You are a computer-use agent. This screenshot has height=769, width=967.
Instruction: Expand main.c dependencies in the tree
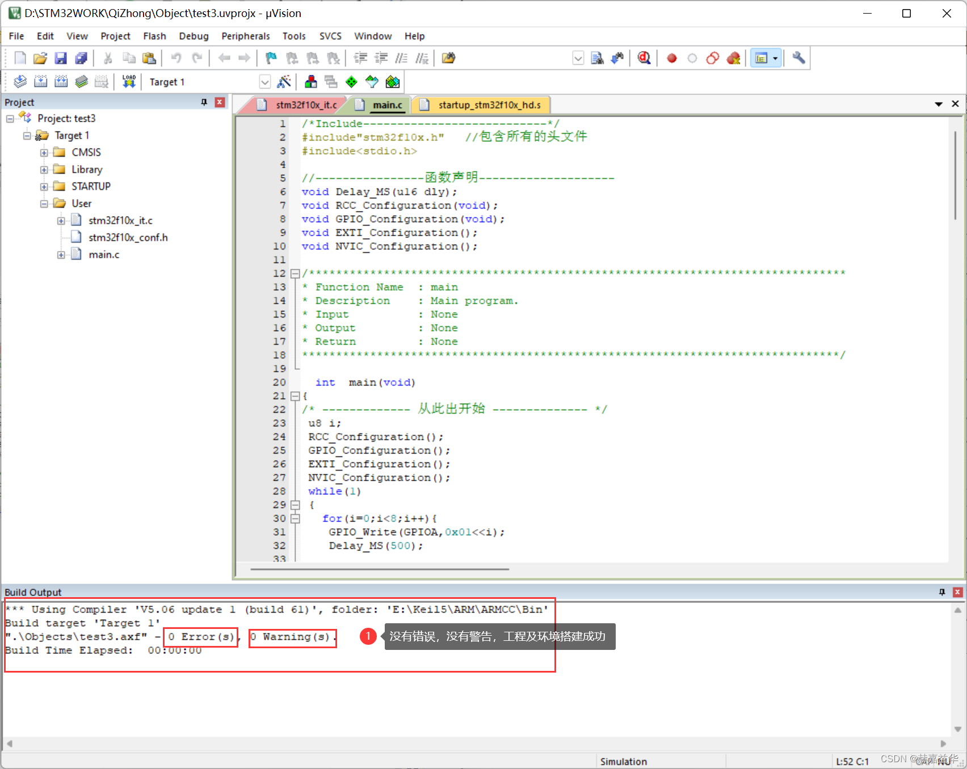(61, 255)
